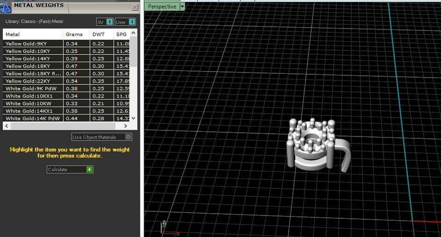Click 0.28 DWT value for 14K PdW
Screen dimensions: 441x237
tap(98, 119)
